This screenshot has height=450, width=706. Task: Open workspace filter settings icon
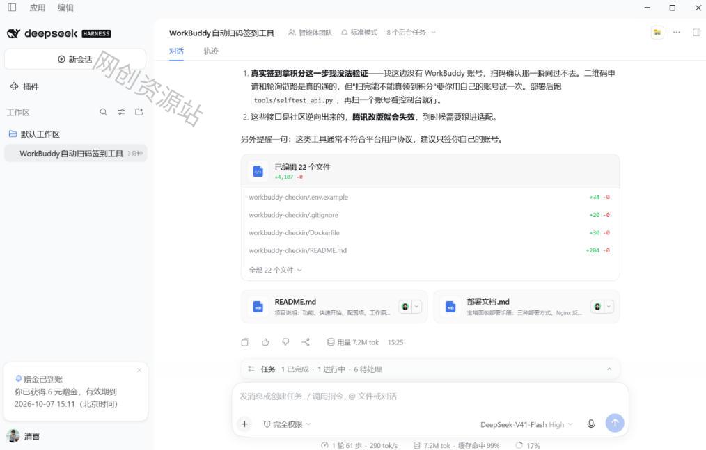click(121, 112)
